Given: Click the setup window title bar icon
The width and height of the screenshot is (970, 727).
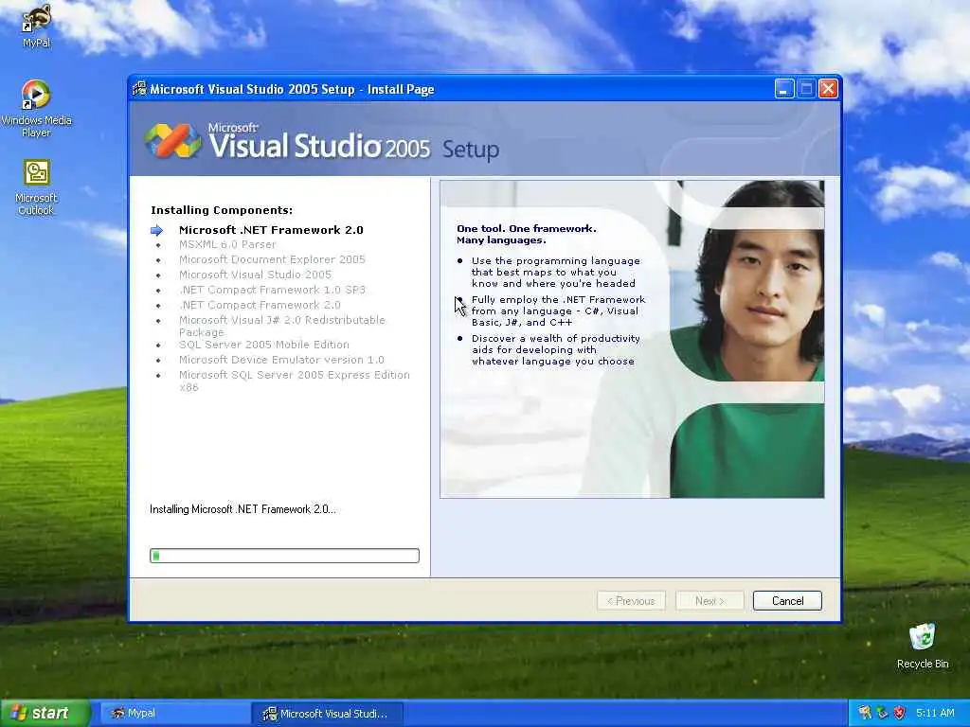Looking at the screenshot, I should point(140,89).
